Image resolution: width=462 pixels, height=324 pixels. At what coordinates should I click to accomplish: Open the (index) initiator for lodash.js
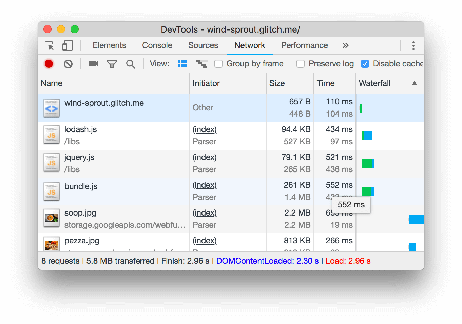[204, 129]
